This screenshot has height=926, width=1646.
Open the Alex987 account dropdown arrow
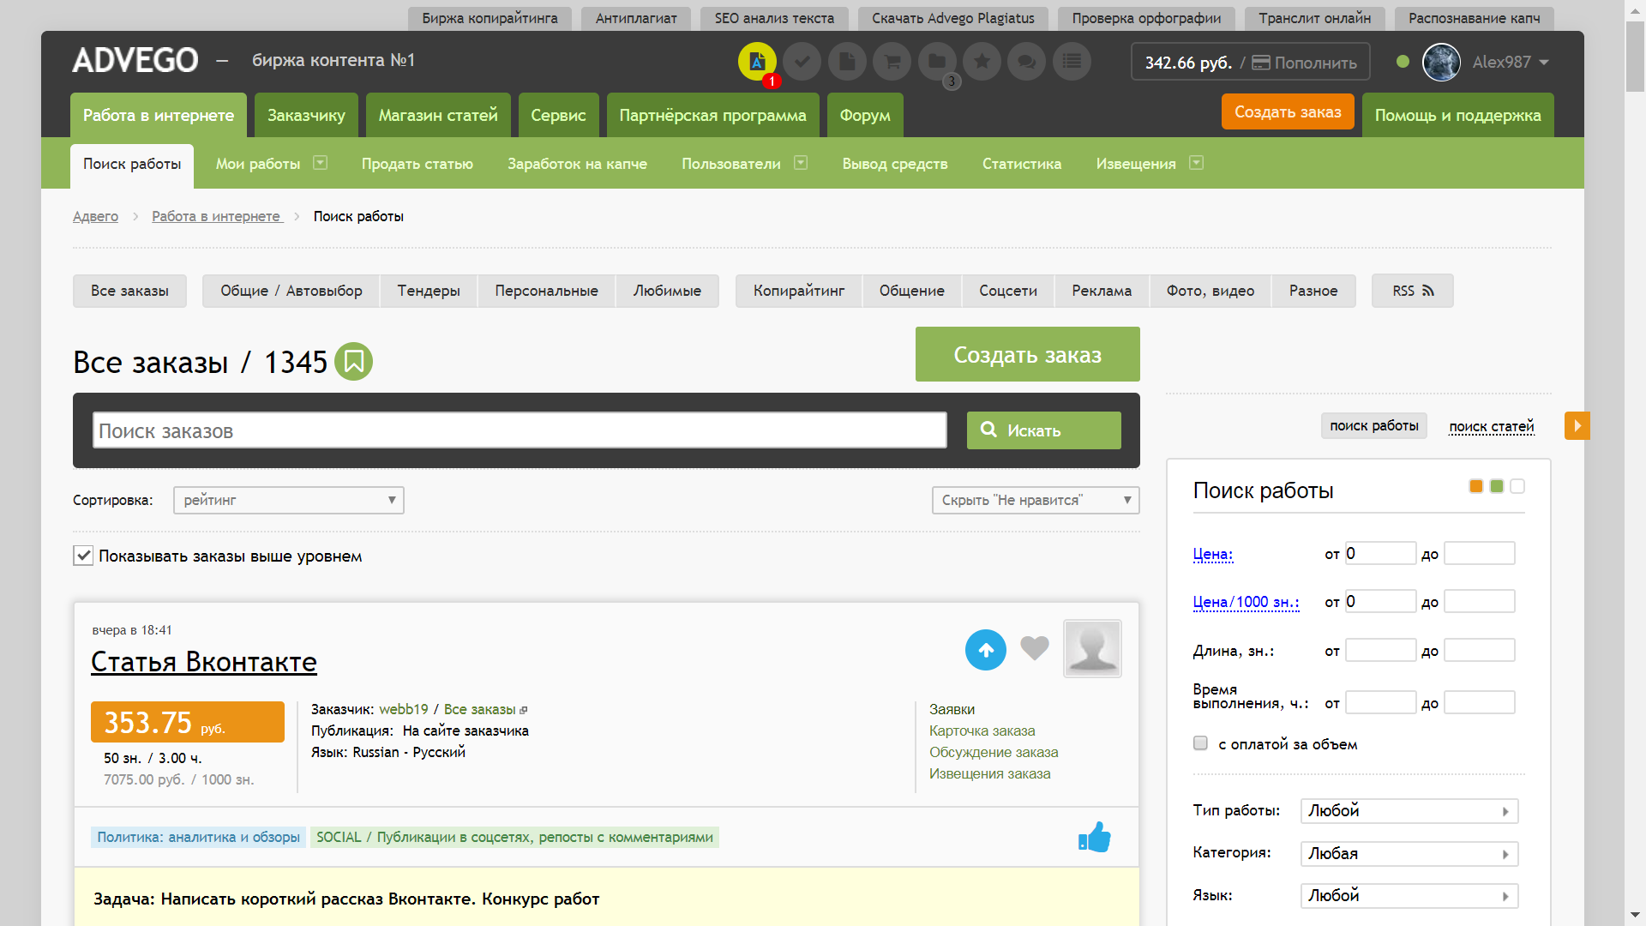tap(1544, 63)
